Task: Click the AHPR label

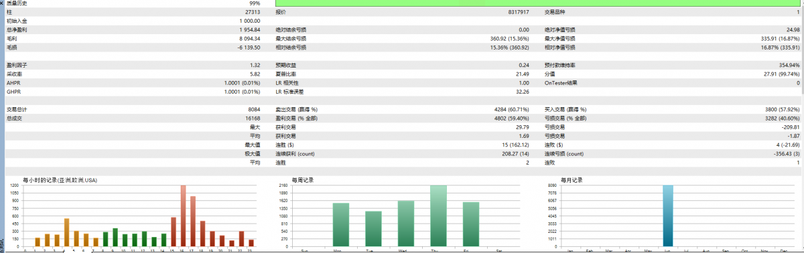Action: [14, 82]
